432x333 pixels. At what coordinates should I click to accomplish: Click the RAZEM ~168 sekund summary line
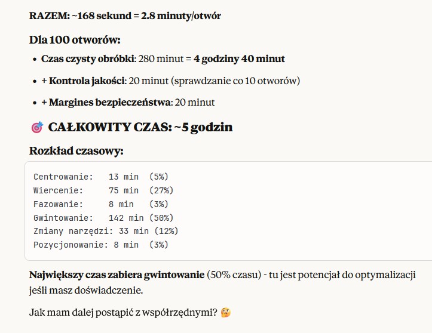(125, 16)
